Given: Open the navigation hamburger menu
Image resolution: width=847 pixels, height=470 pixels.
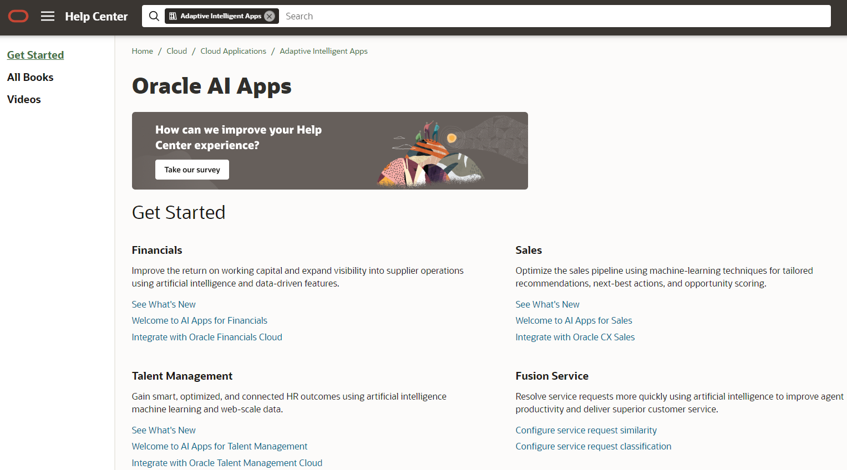Looking at the screenshot, I should coord(48,16).
